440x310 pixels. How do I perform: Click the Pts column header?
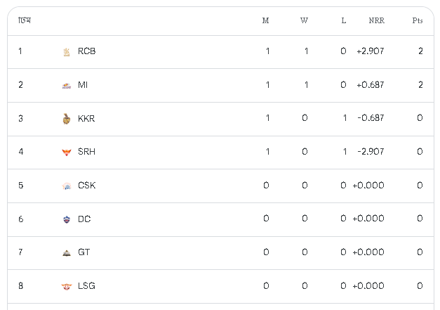[x=418, y=20]
